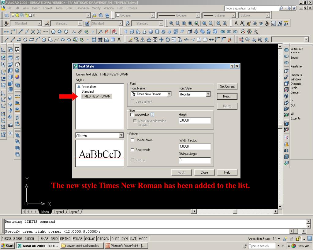Toggle OSNAP in status bar
The width and height of the screenshot is (313, 250).
[90, 239]
